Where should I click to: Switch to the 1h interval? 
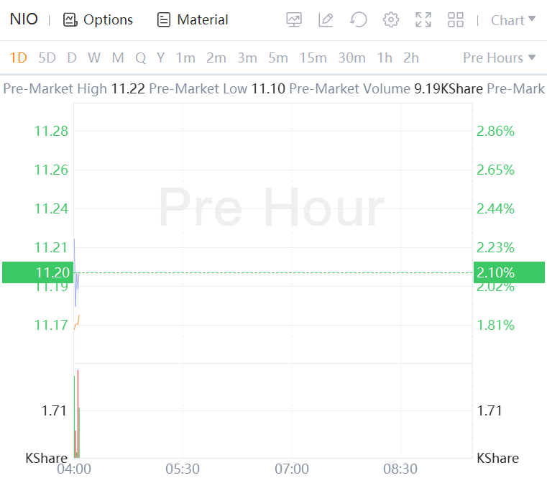[385, 58]
